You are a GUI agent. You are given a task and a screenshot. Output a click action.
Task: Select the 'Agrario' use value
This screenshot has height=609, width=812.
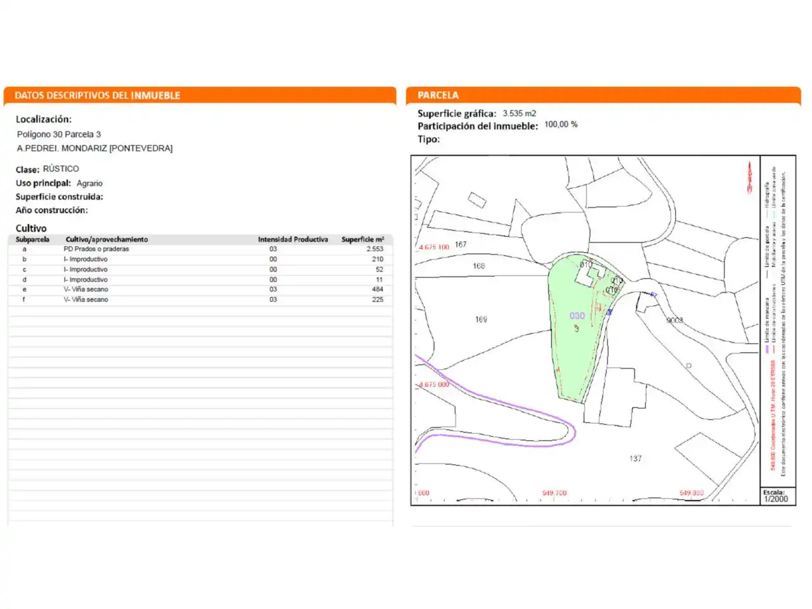tap(89, 183)
